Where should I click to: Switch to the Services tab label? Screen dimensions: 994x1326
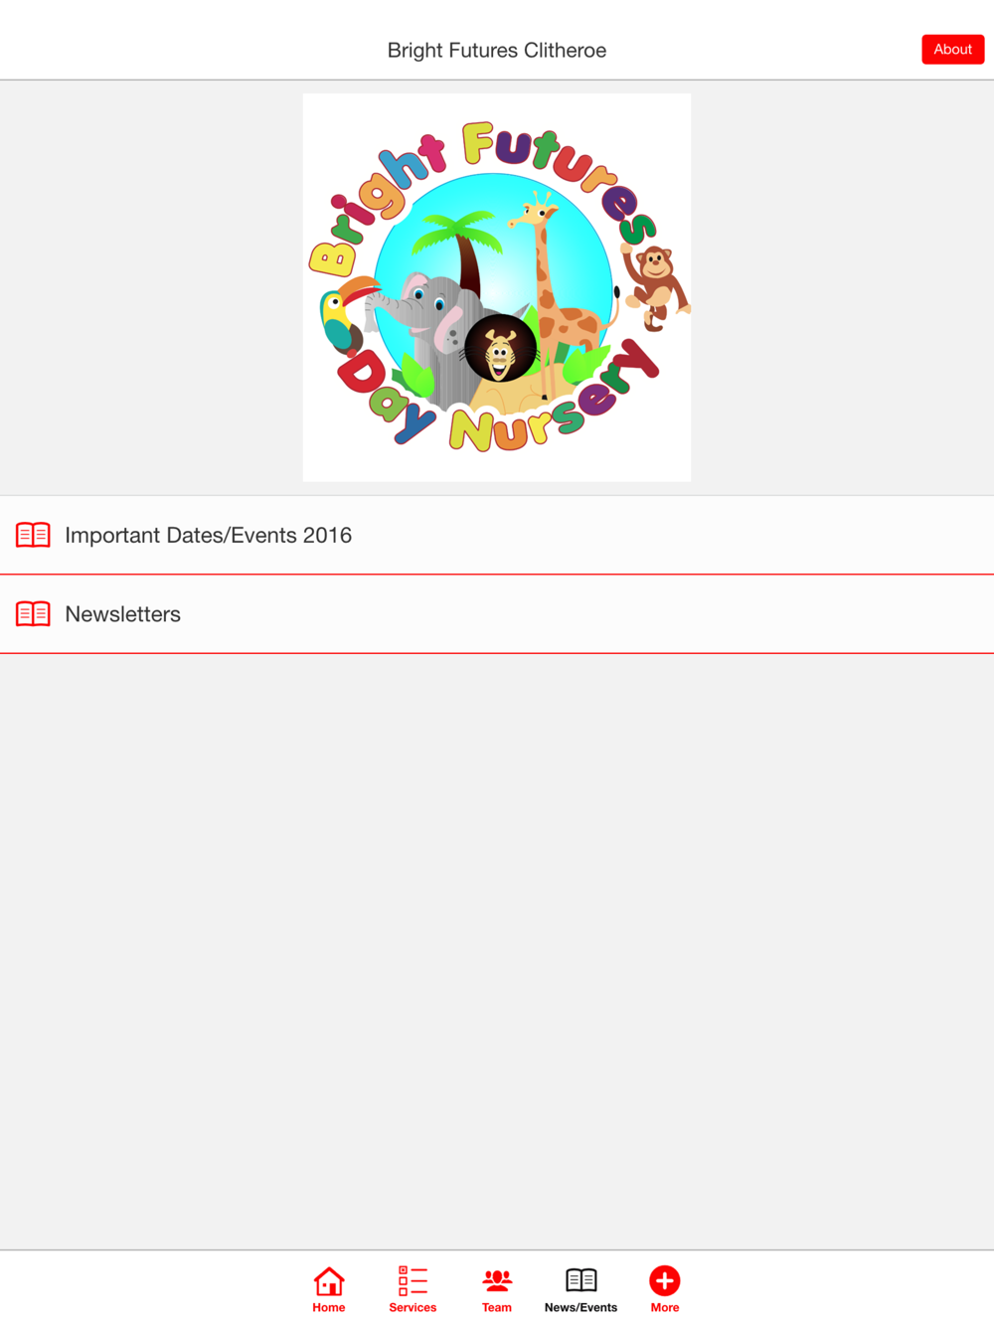(413, 1307)
